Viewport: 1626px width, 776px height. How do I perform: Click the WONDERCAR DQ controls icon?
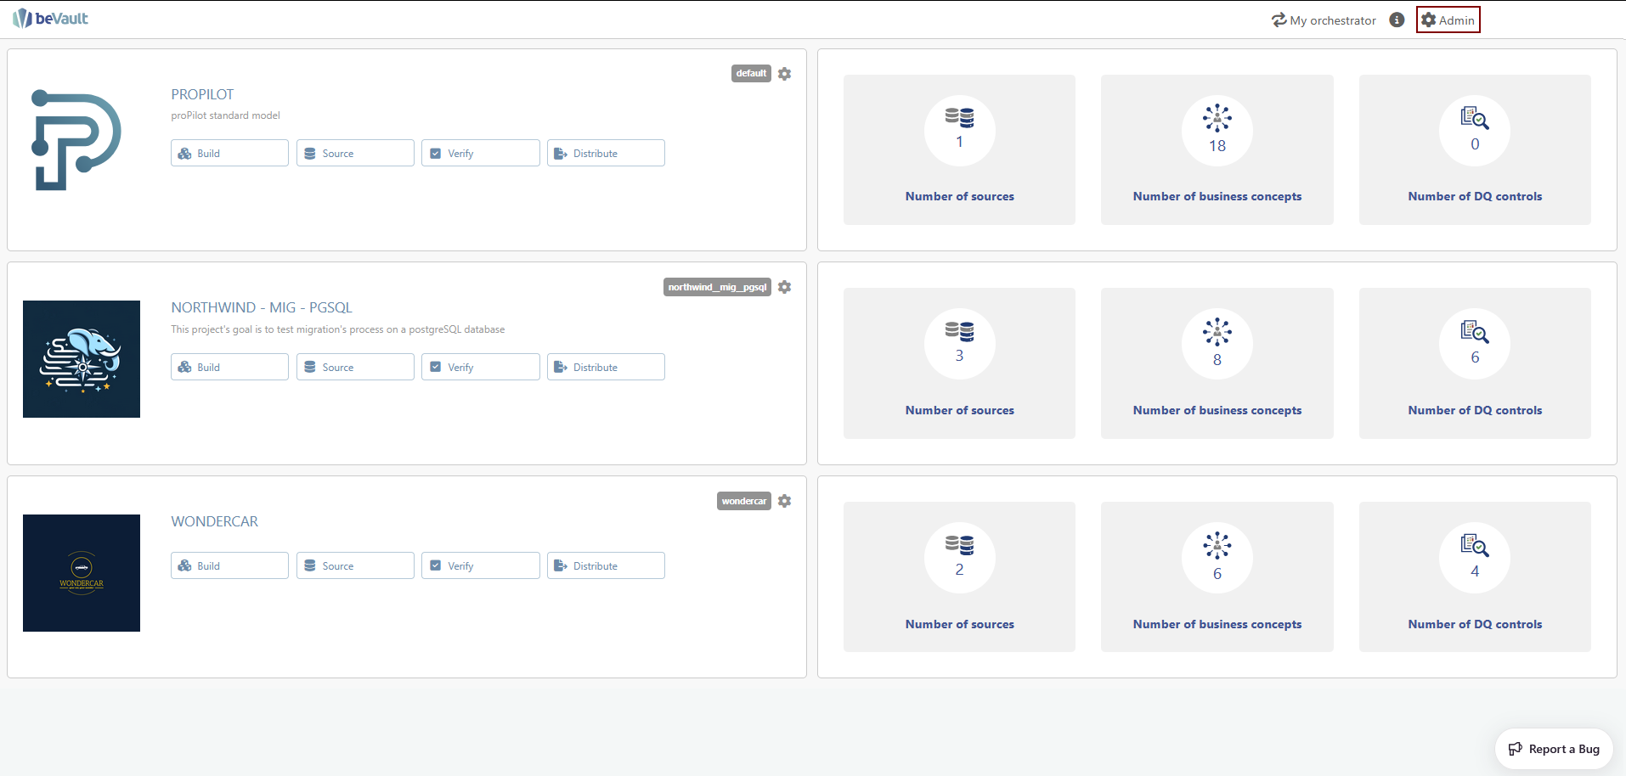(x=1474, y=545)
